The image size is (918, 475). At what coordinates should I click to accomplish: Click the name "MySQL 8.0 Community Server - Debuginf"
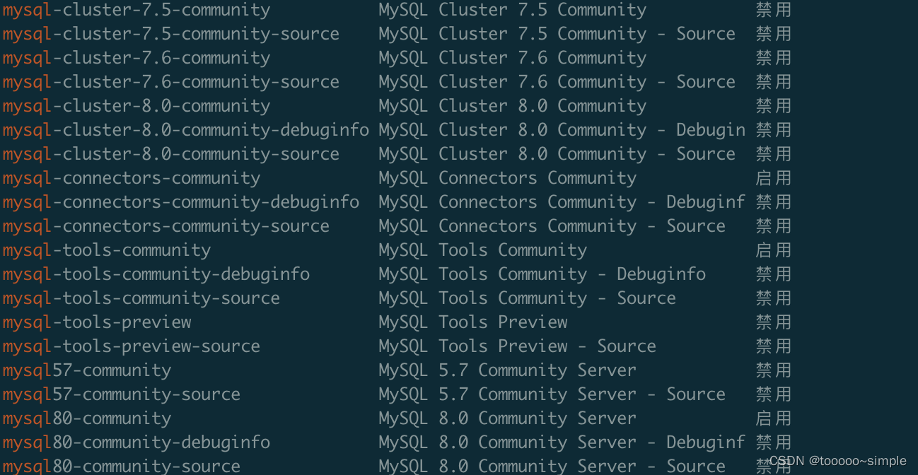tap(562, 442)
